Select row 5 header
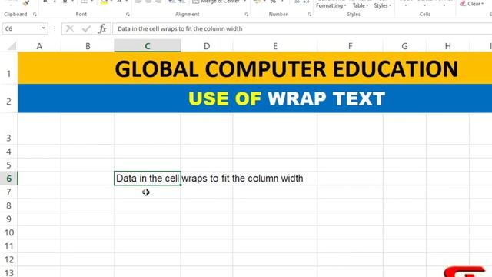 pos(8,165)
